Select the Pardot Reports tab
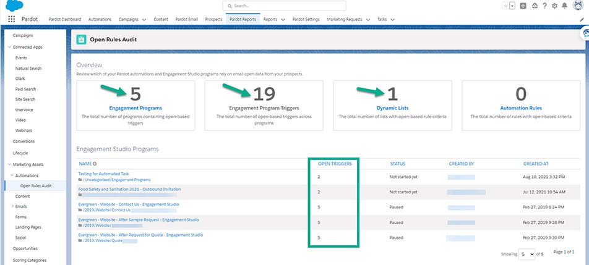This screenshot has height=265, width=589. click(243, 20)
